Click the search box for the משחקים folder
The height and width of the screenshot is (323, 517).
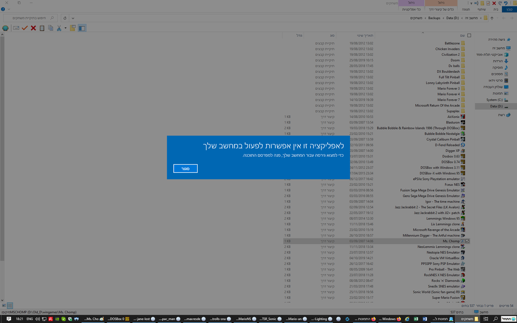tap(30, 18)
